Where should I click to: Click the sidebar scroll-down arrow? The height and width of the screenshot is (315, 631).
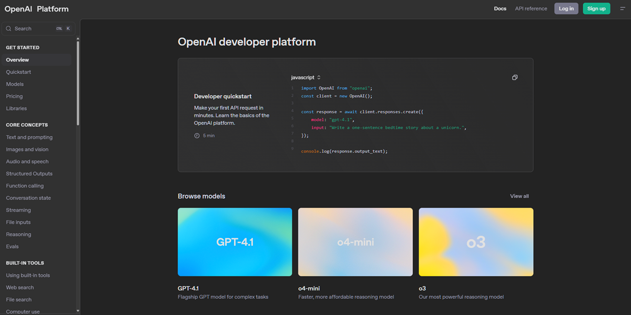pos(78,311)
